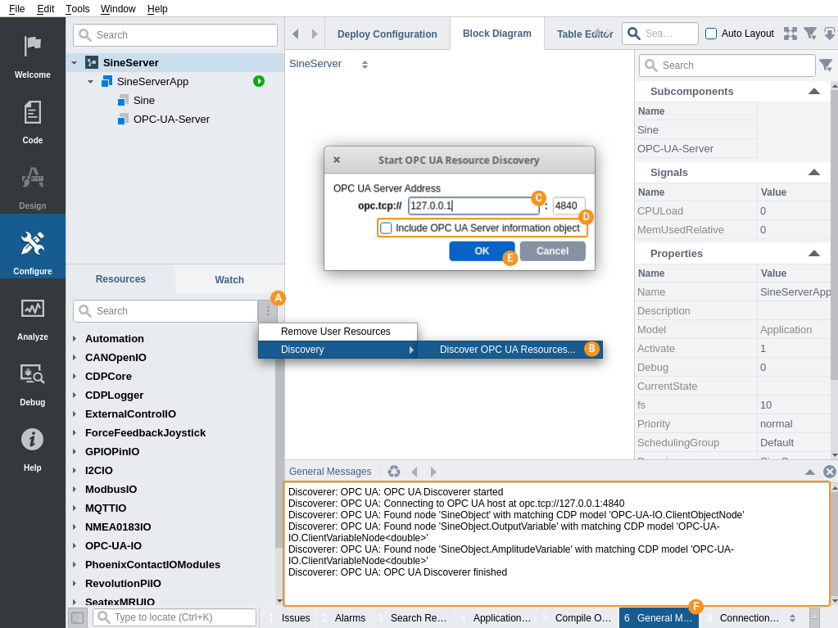Image resolution: width=838 pixels, height=628 pixels.
Task: Click the green run indicator beside SineServerApp
Action: (259, 81)
